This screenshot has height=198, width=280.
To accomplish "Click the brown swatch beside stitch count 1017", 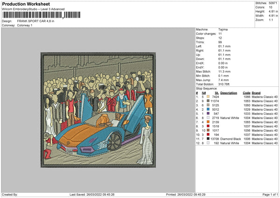I will (208, 130).
